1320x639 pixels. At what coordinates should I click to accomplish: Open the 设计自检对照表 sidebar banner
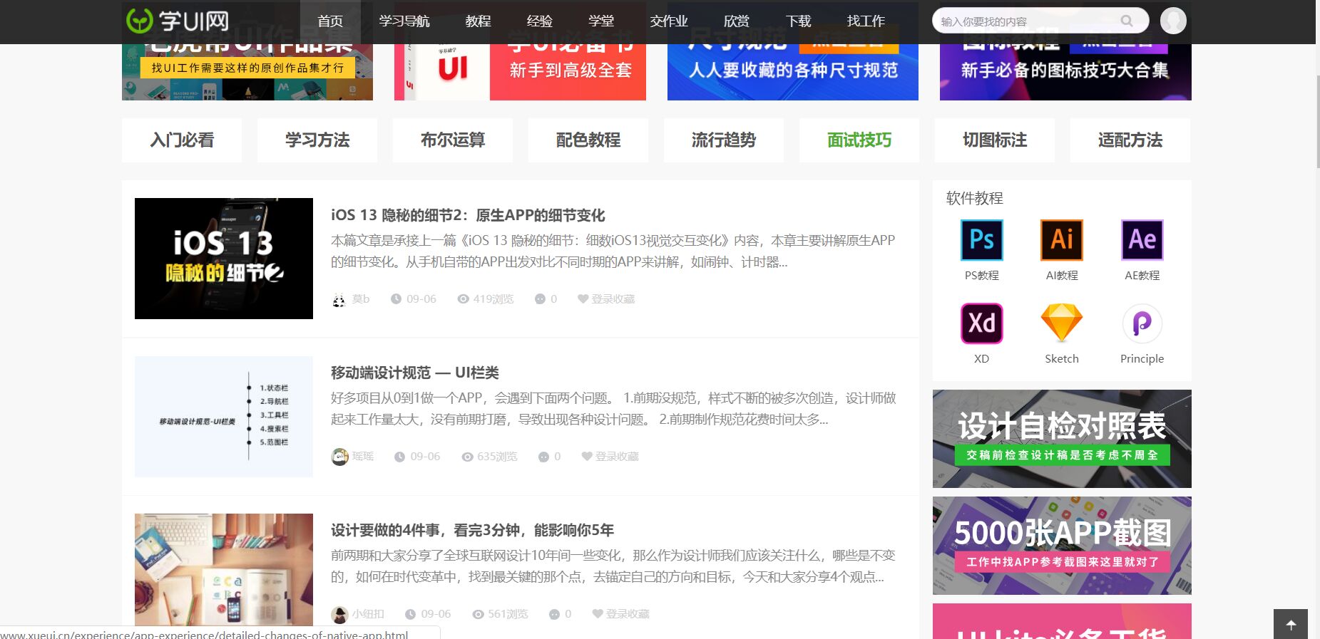pos(1062,439)
